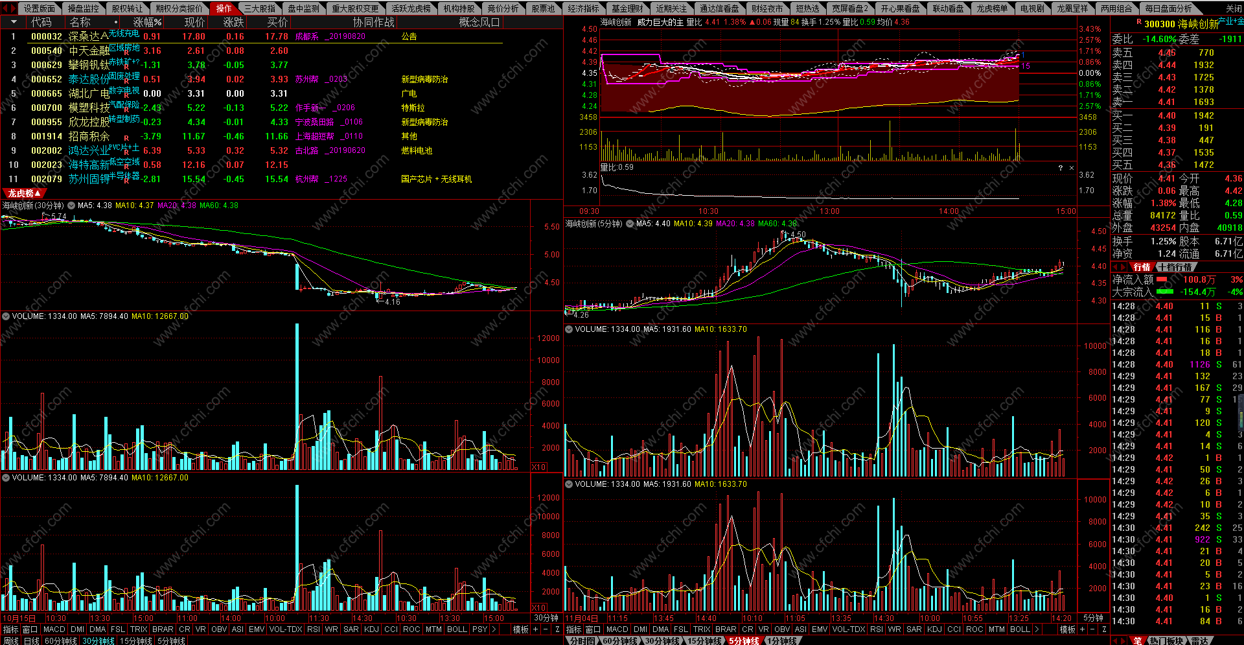Click left arrow beside 笔 tab at bottom
The height and width of the screenshot is (645, 1244).
pyautogui.click(x=1115, y=640)
